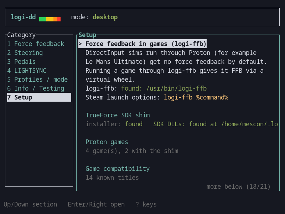
Task: Open the Steering category
Action: [39, 53]
